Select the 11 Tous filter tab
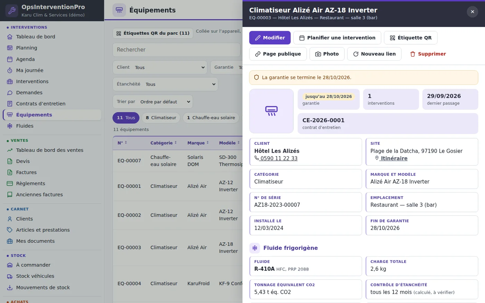485x303 pixels. pyautogui.click(x=126, y=118)
